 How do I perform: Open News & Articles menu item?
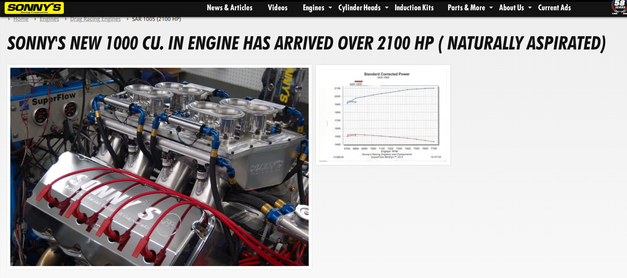point(230,8)
